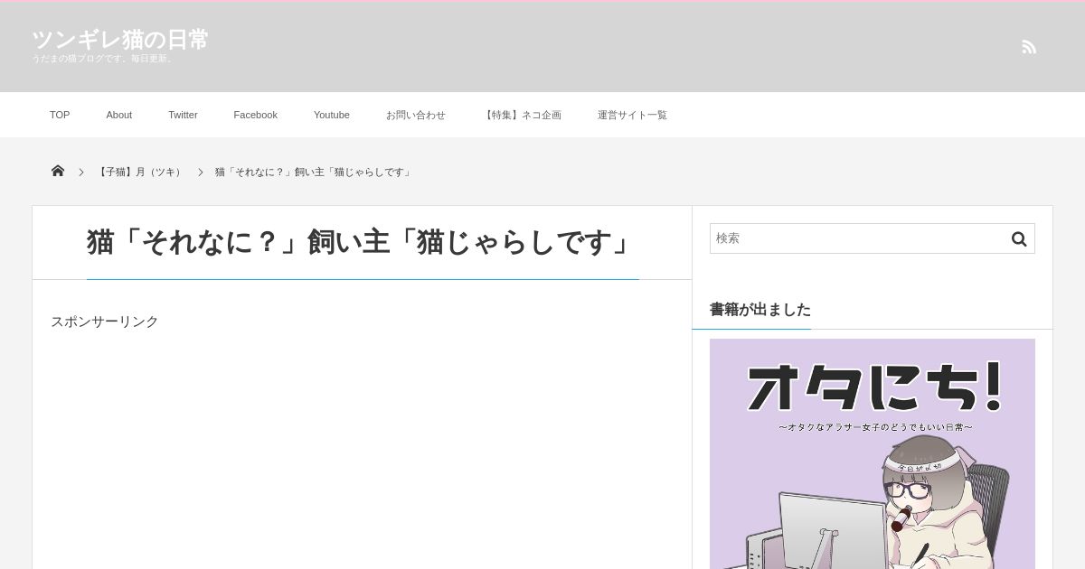Screen dimensions: 1085x569
Task: Click breadcrumb 猫「それなに?」飼い主「猫じゃらしです」
Action: click(314, 172)
